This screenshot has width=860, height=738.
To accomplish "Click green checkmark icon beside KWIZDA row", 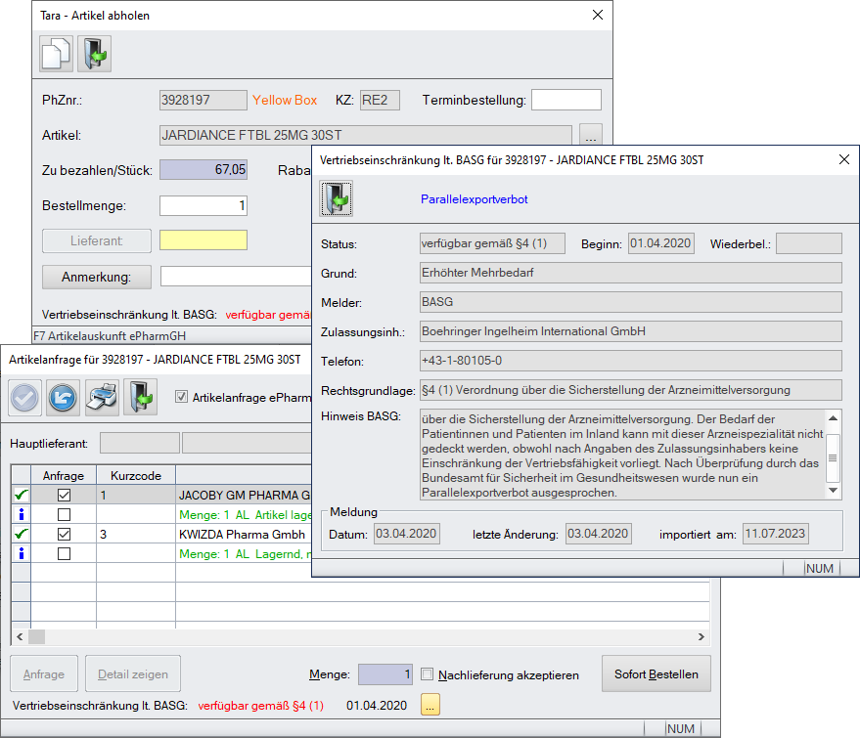I will pos(22,535).
